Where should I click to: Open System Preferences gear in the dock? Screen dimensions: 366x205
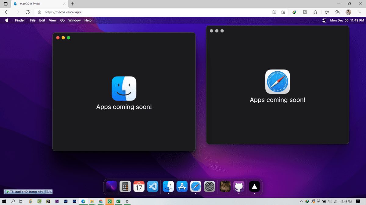(x=210, y=186)
